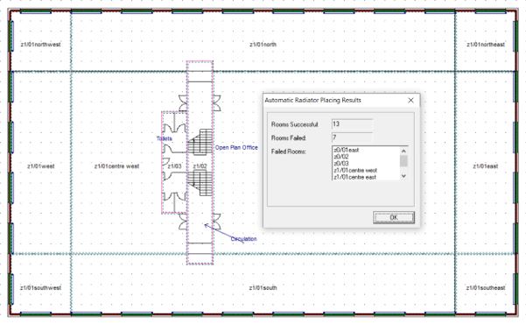Select z0/03 in Failed Rooms list
Image resolution: width=526 pixels, height=324 pixels.
(341, 164)
